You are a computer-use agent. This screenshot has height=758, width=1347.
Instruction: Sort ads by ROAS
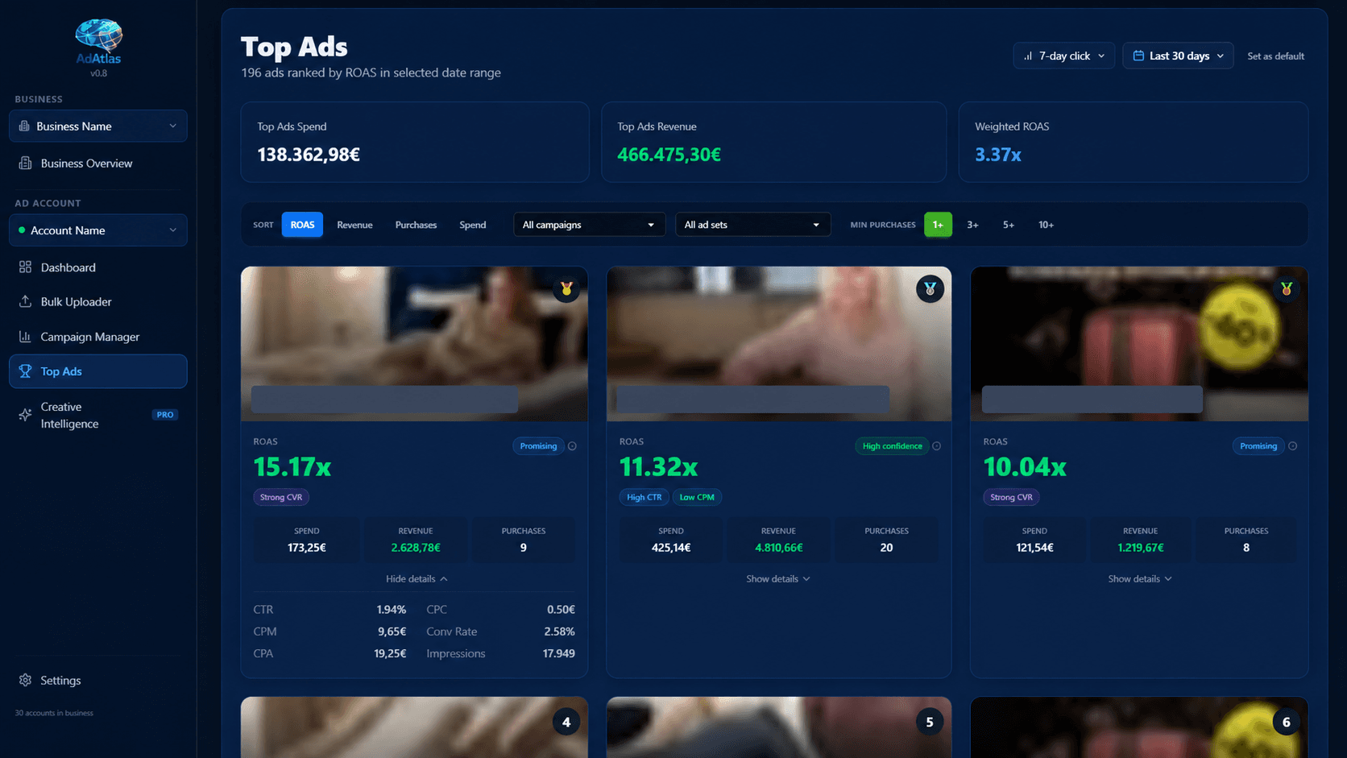(x=302, y=225)
